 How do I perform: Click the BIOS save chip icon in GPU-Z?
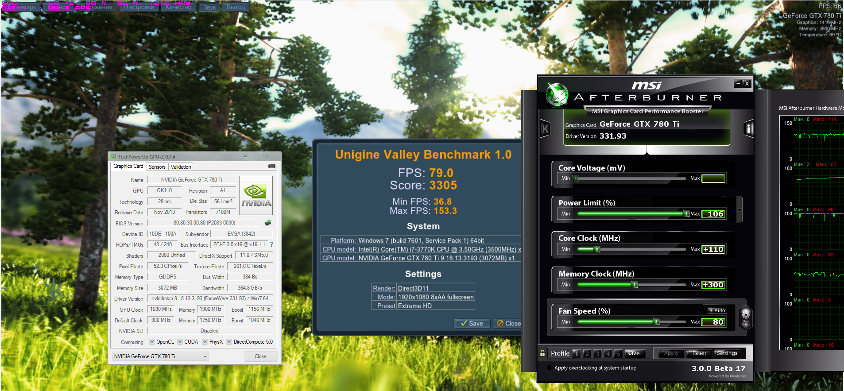[x=268, y=223]
